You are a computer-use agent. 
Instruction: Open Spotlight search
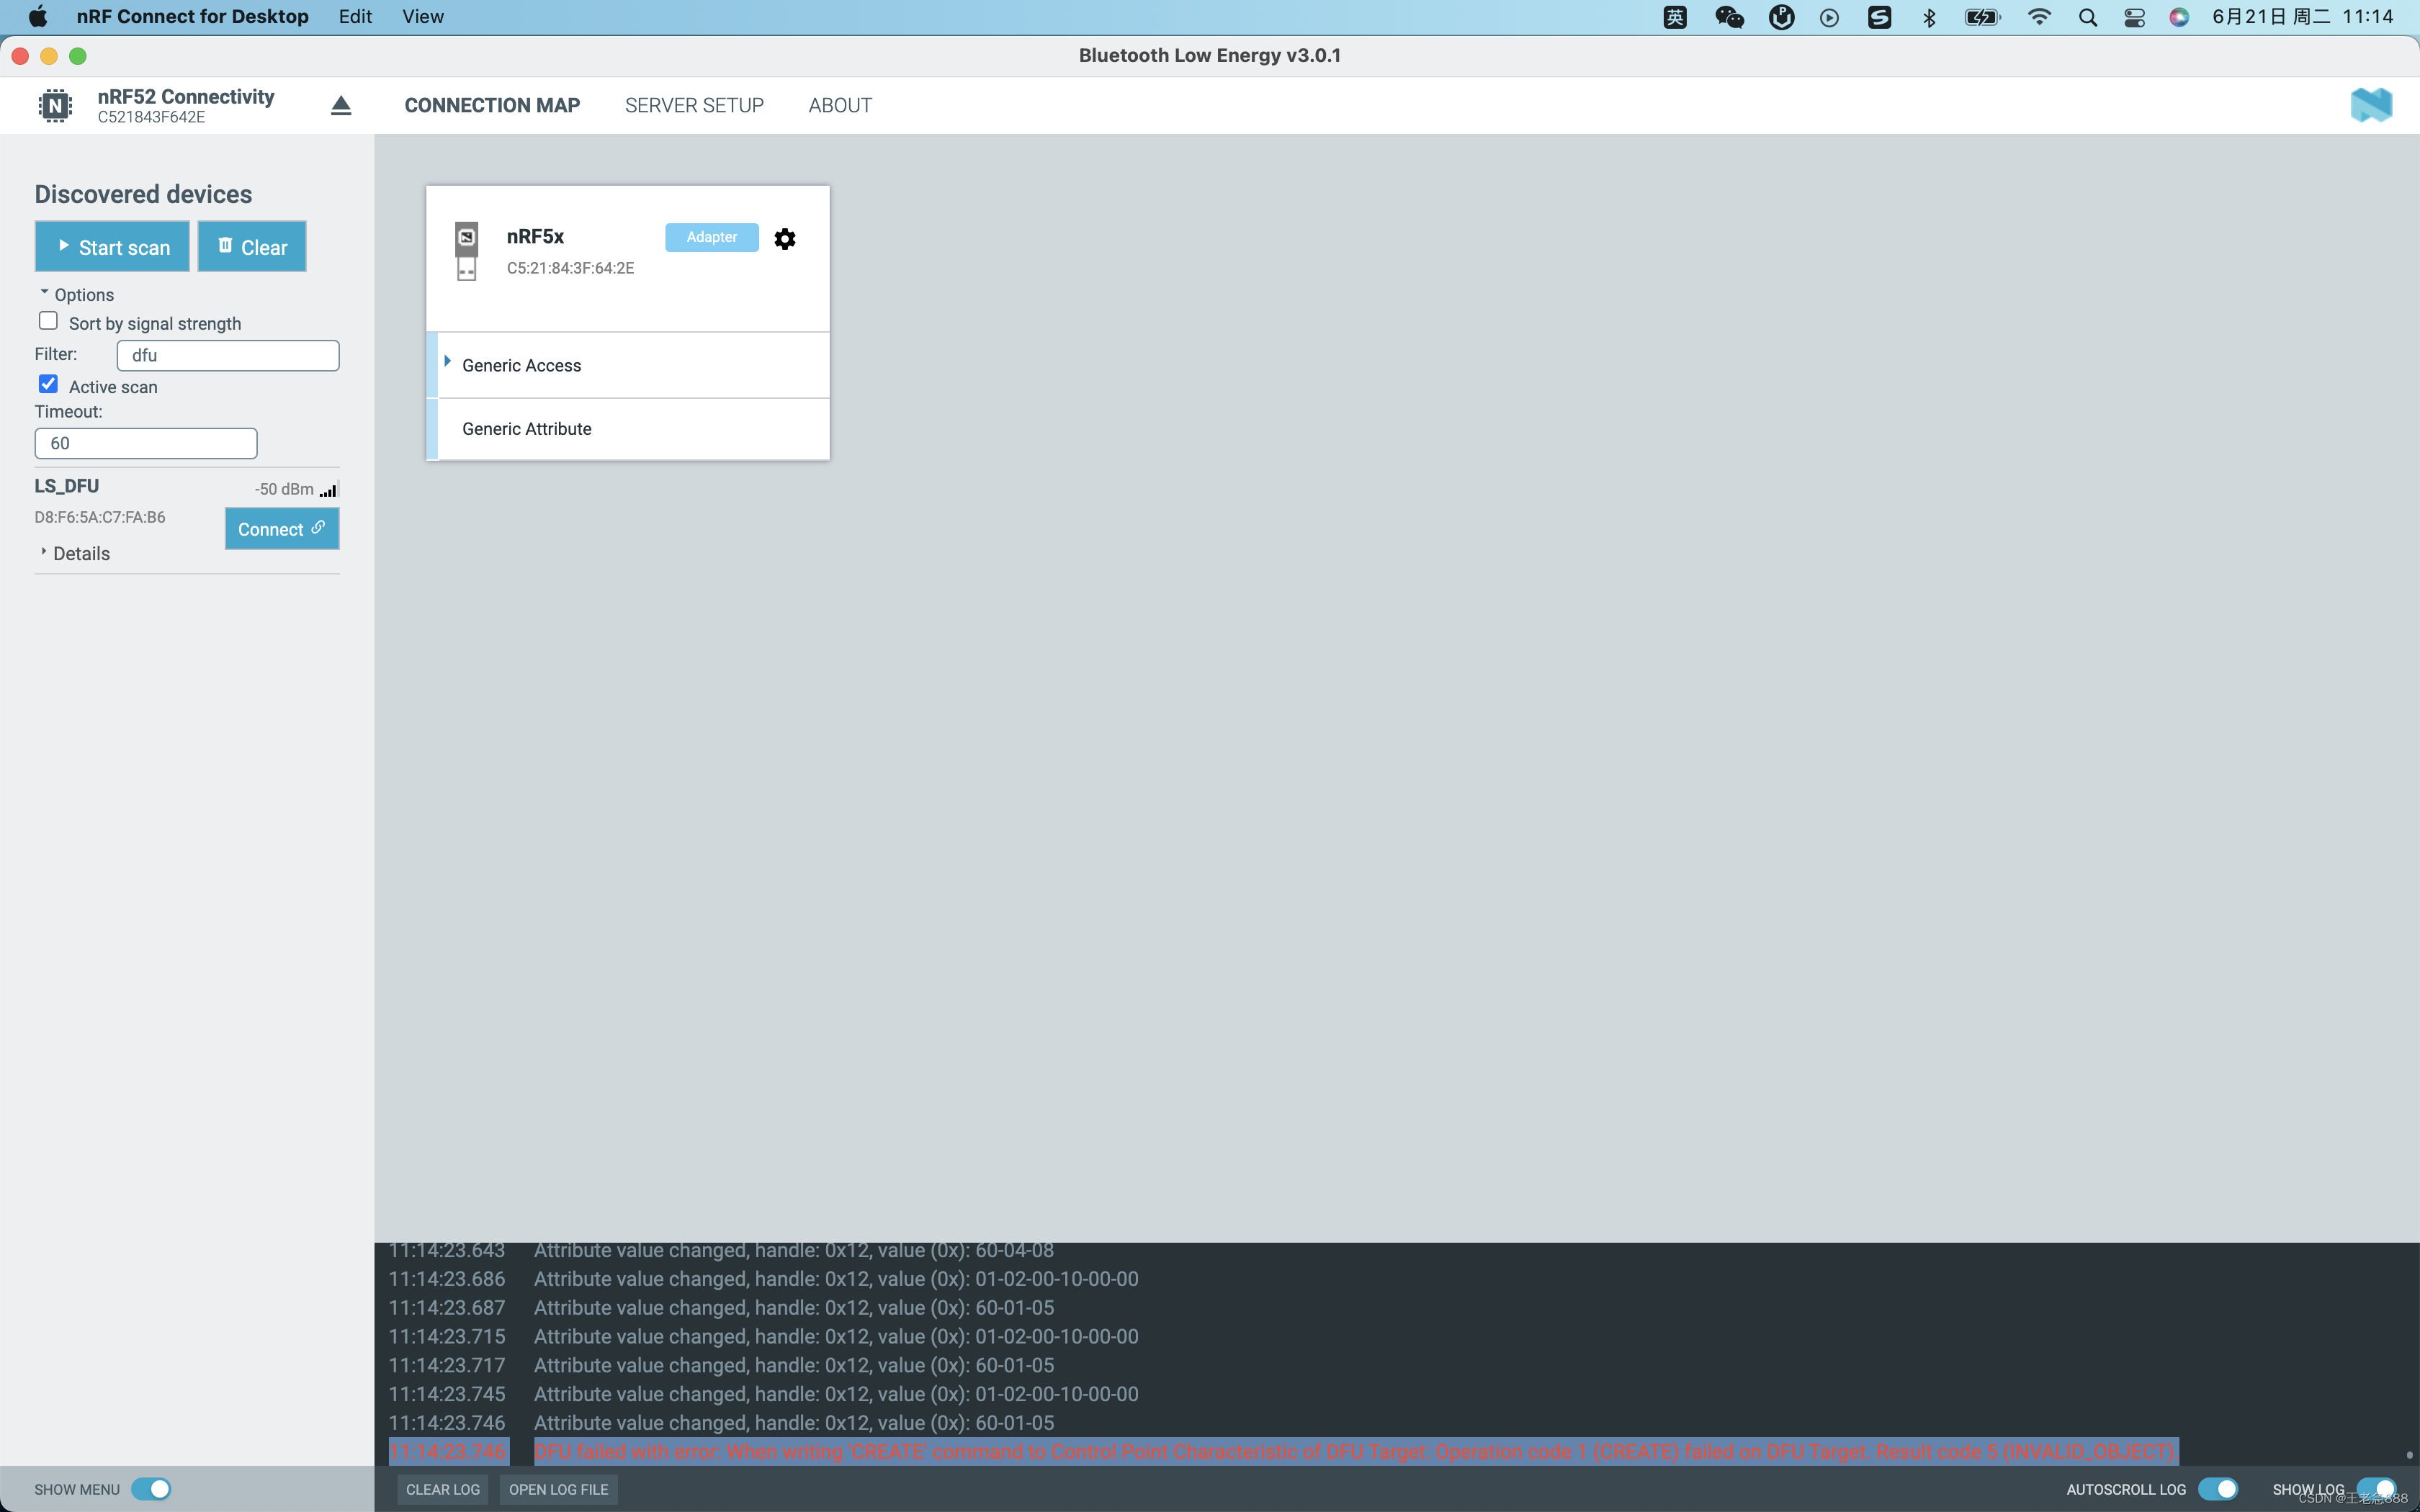tap(2087, 17)
